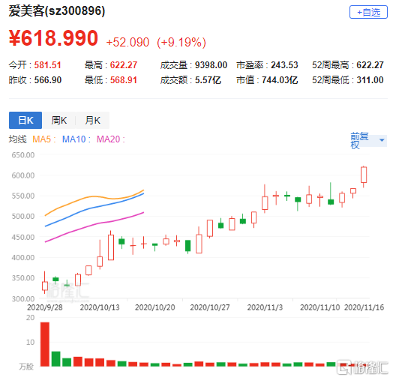Click the 300.00 price axis label

(23, 298)
